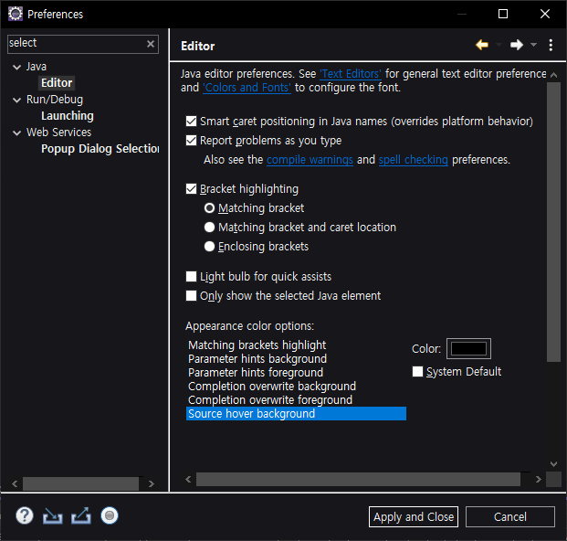Screen dimensions: 567x541
Task: Go forward with the white arrow
Action: 517,45
